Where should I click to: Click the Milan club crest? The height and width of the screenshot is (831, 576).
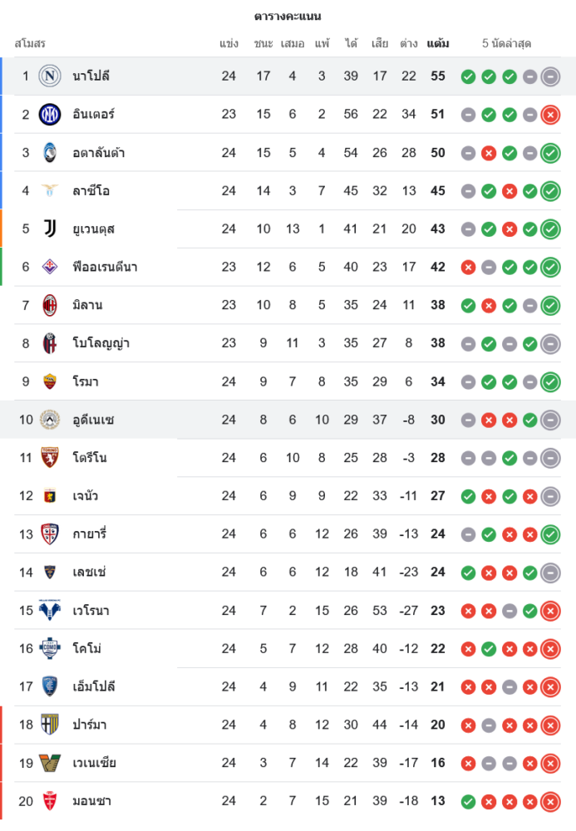coord(50,305)
